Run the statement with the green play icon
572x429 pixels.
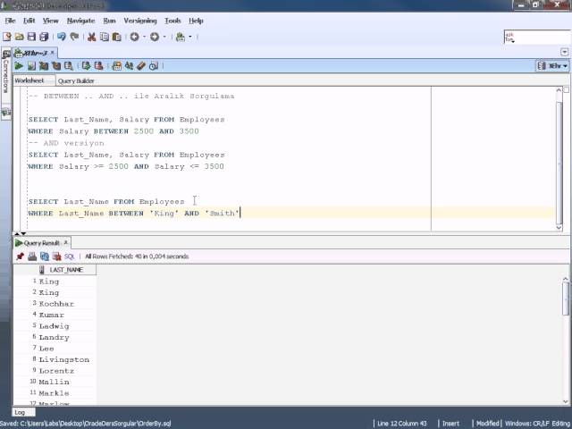click(x=19, y=66)
